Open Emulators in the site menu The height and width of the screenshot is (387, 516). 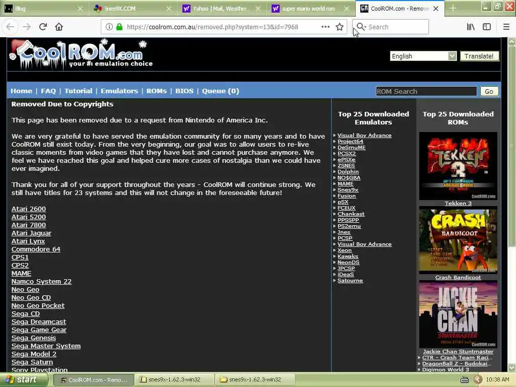click(119, 91)
